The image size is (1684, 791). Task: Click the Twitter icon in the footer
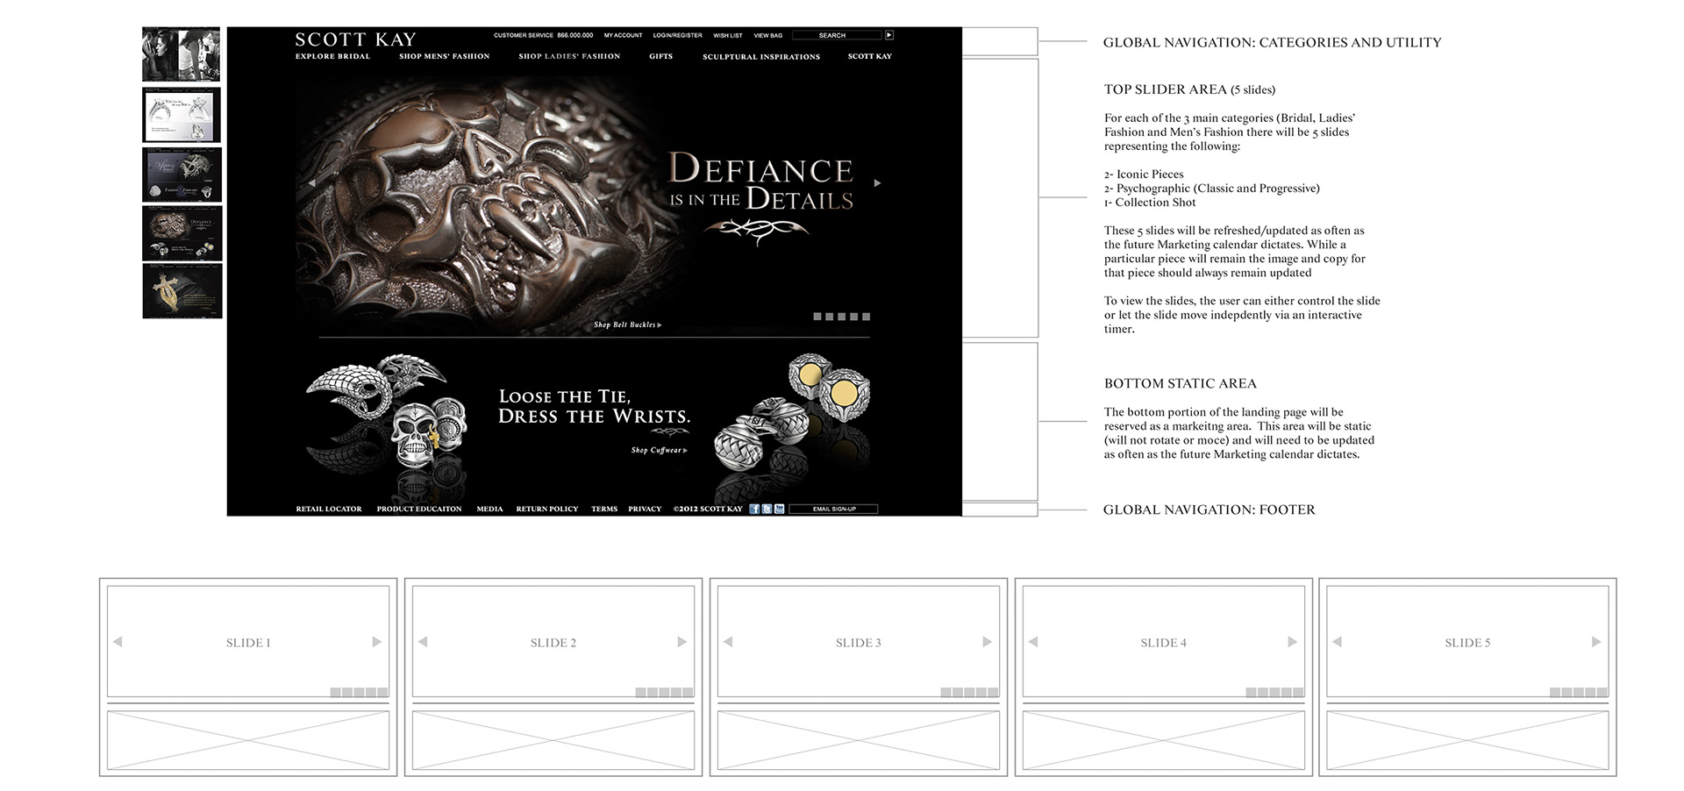point(767,509)
